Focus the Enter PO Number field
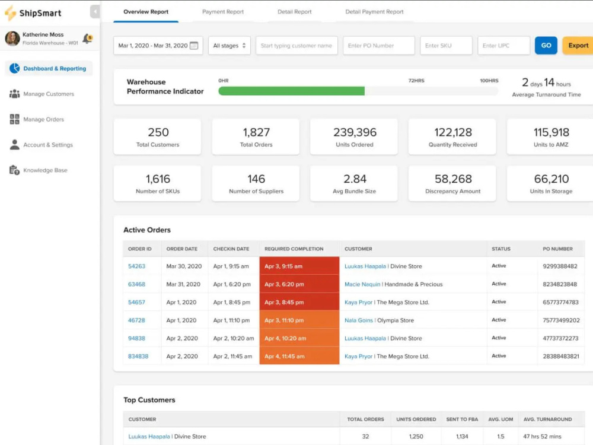The width and height of the screenshot is (593, 445). pos(379,46)
